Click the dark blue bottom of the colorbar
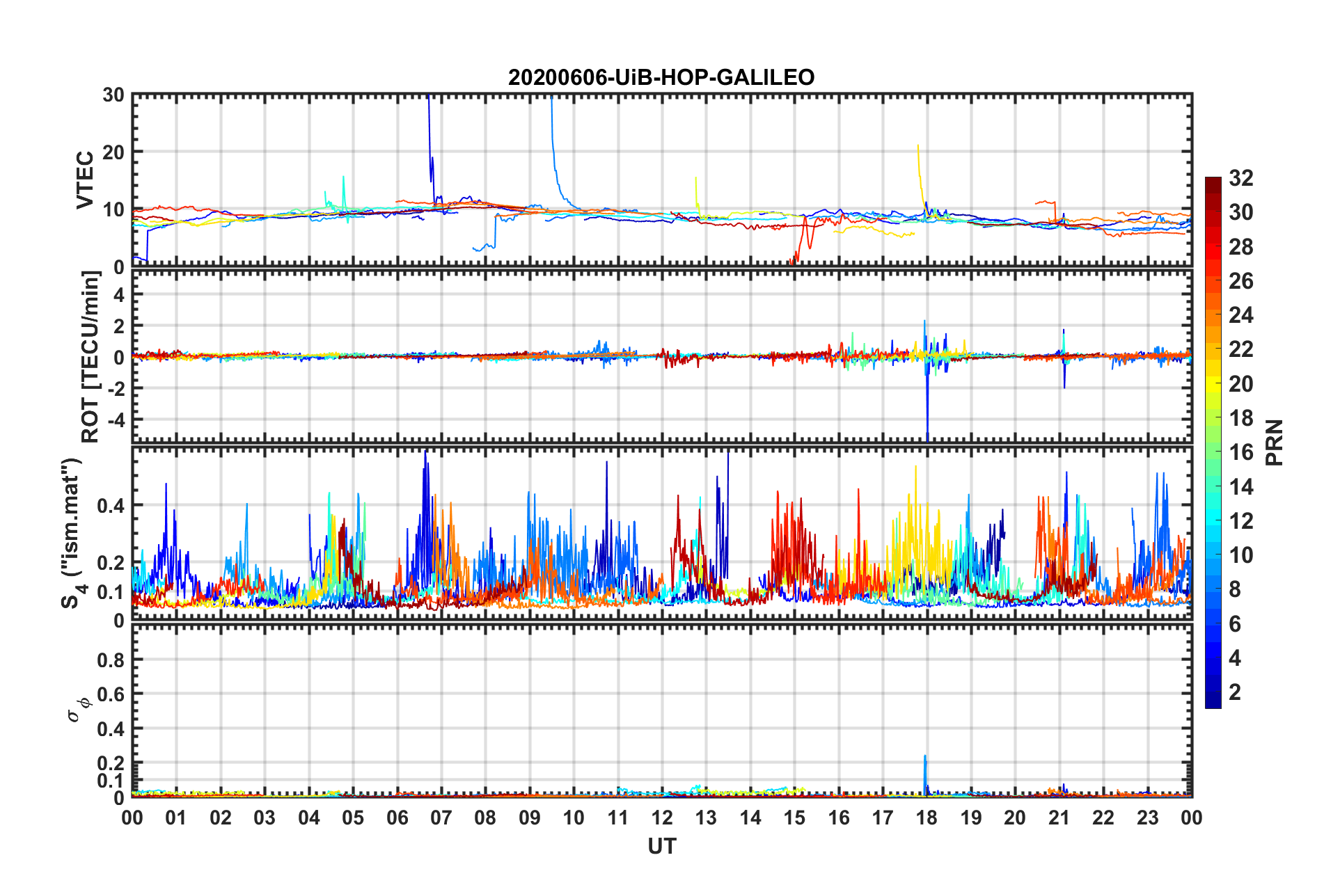 1213,703
